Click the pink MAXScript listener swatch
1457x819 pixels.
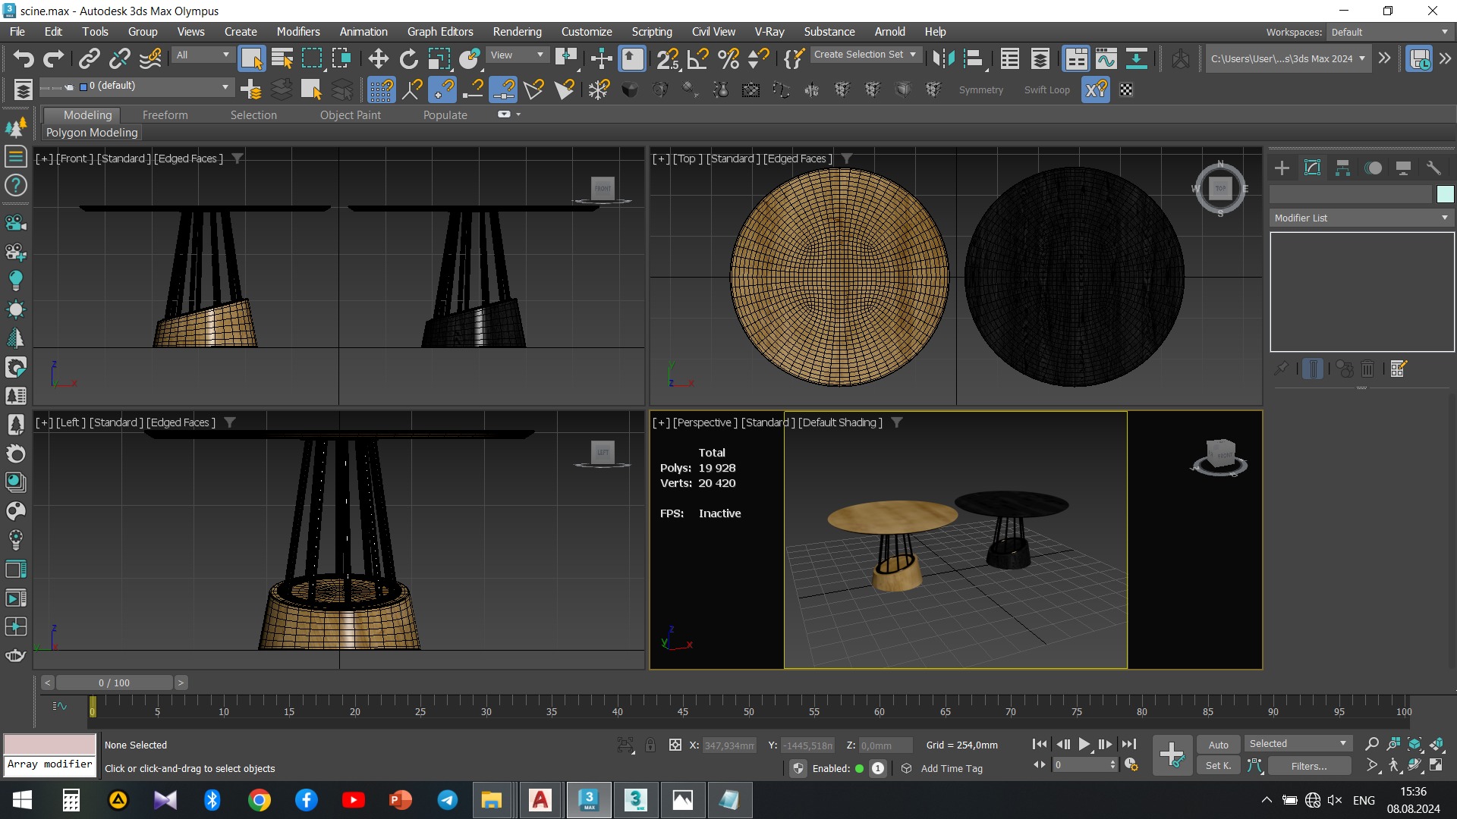pyautogui.click(x=50, y=744)
